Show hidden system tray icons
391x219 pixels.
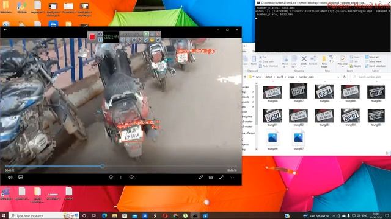(x=334, y=216)
